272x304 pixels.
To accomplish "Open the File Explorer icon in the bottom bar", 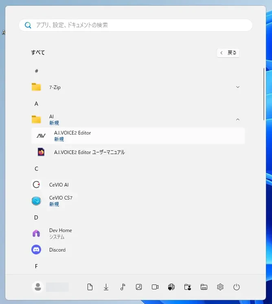I will [x=204, y=287].
